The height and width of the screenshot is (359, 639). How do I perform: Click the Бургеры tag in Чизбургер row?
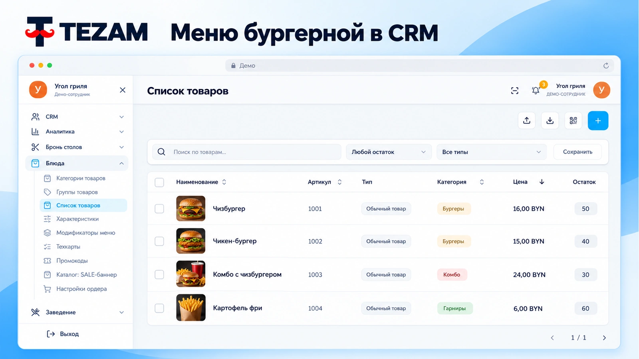click(453, 209)
